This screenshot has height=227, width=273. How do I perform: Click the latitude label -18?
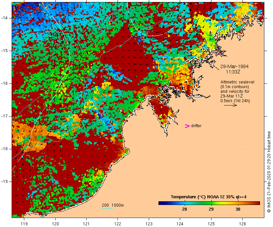[x=4, y=149]
